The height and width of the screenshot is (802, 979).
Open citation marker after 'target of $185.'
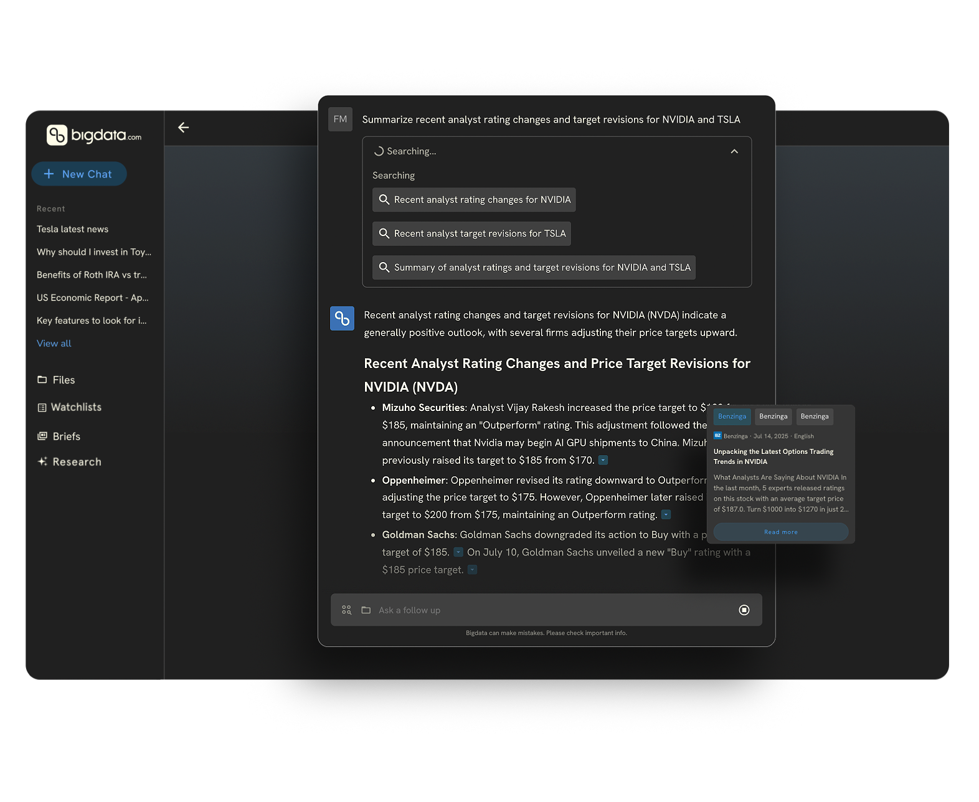tap(458, 552)
